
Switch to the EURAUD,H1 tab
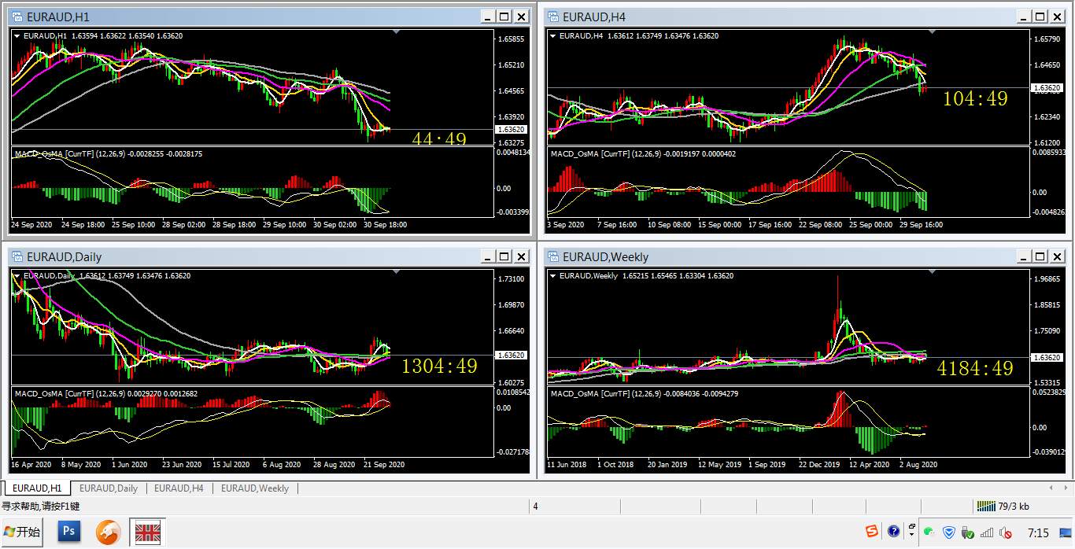[36, 488]
